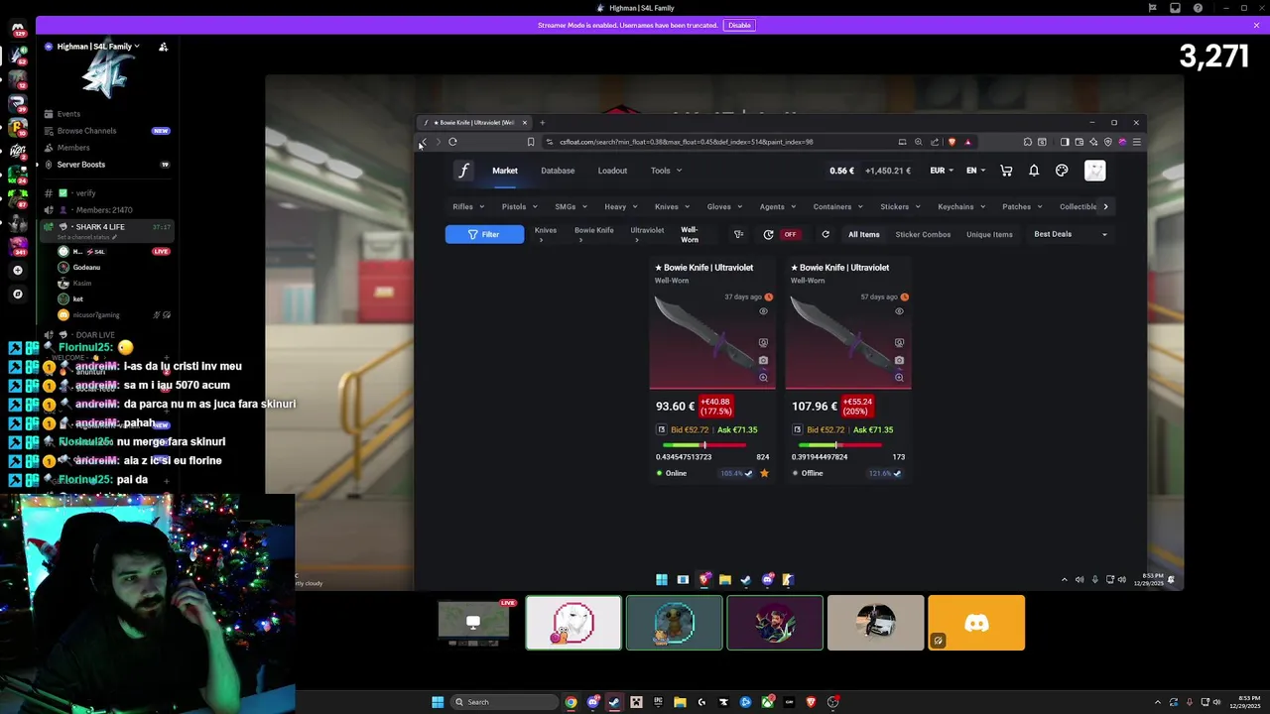Image resolution: width=1270 pixels, height=714 pixels.
Task: Zoom the image of the 93.60 € knife
Action: (x=763, y=377)
